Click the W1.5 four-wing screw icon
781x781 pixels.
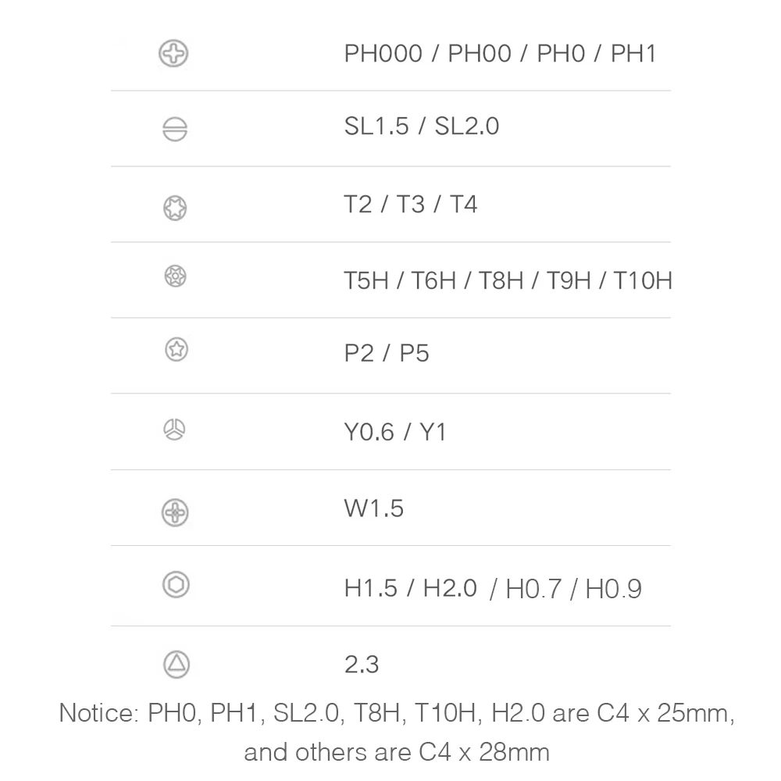pos(175,512)
